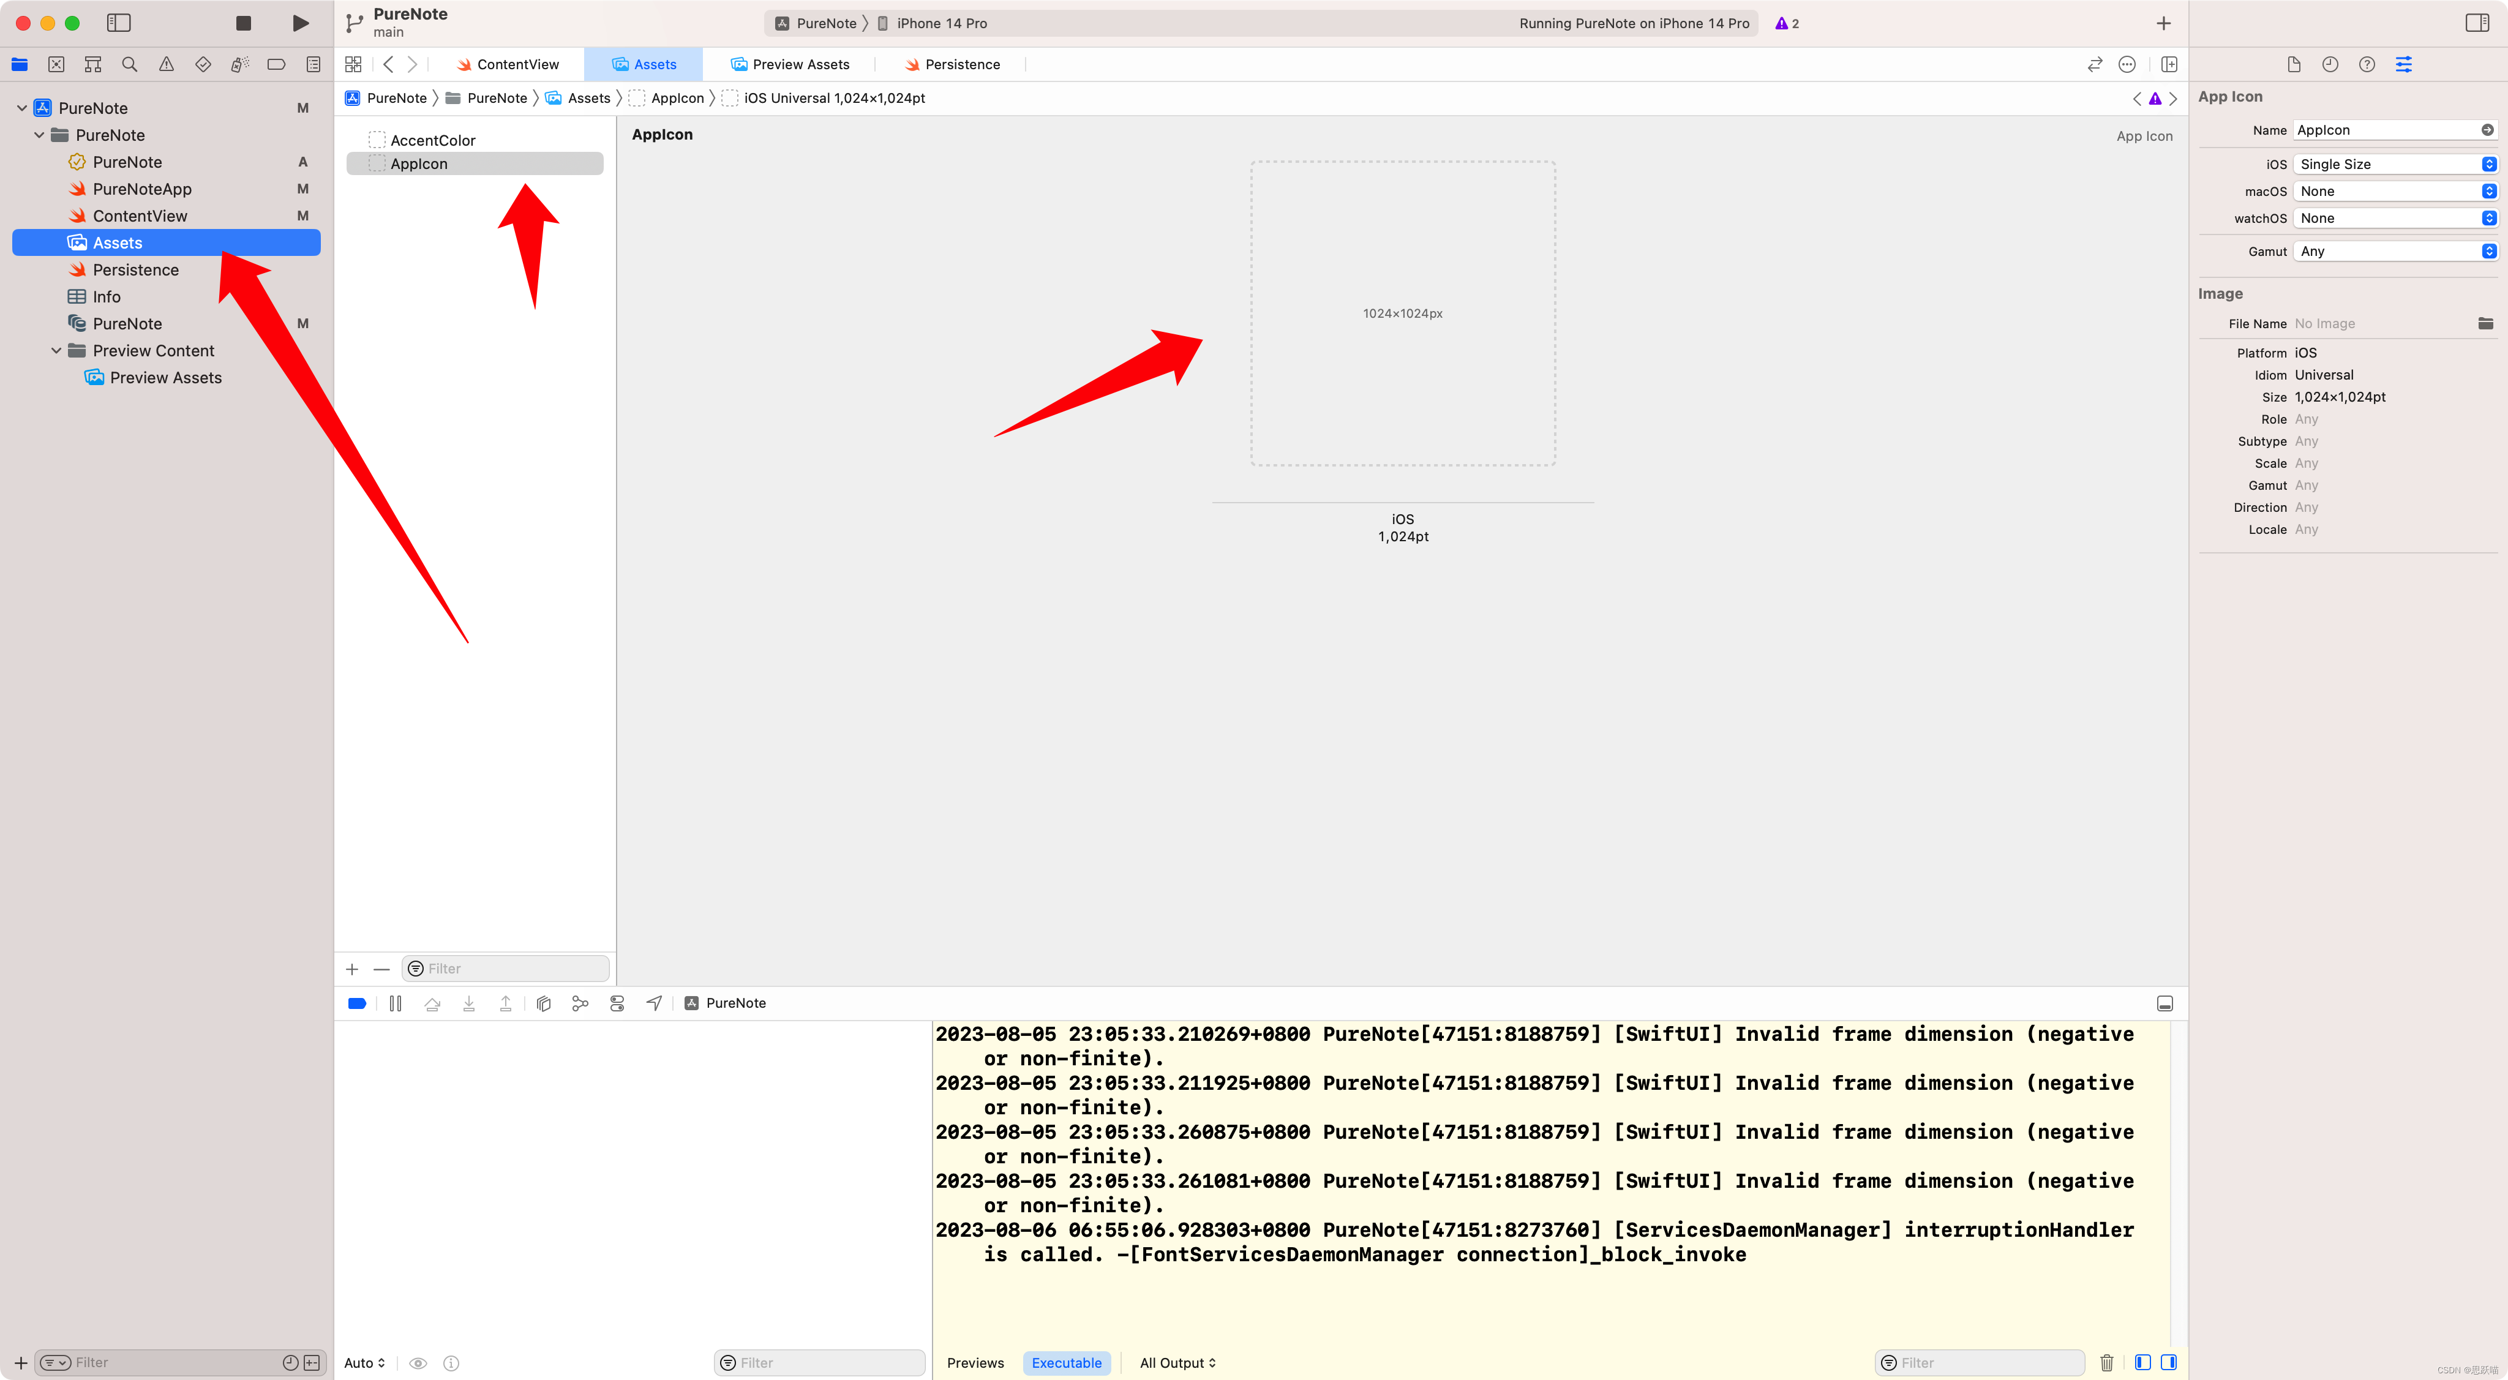Collapse the Preview Content folder
The width and height of the screenshot is (2508, 1380).
[x=56, y=350]
